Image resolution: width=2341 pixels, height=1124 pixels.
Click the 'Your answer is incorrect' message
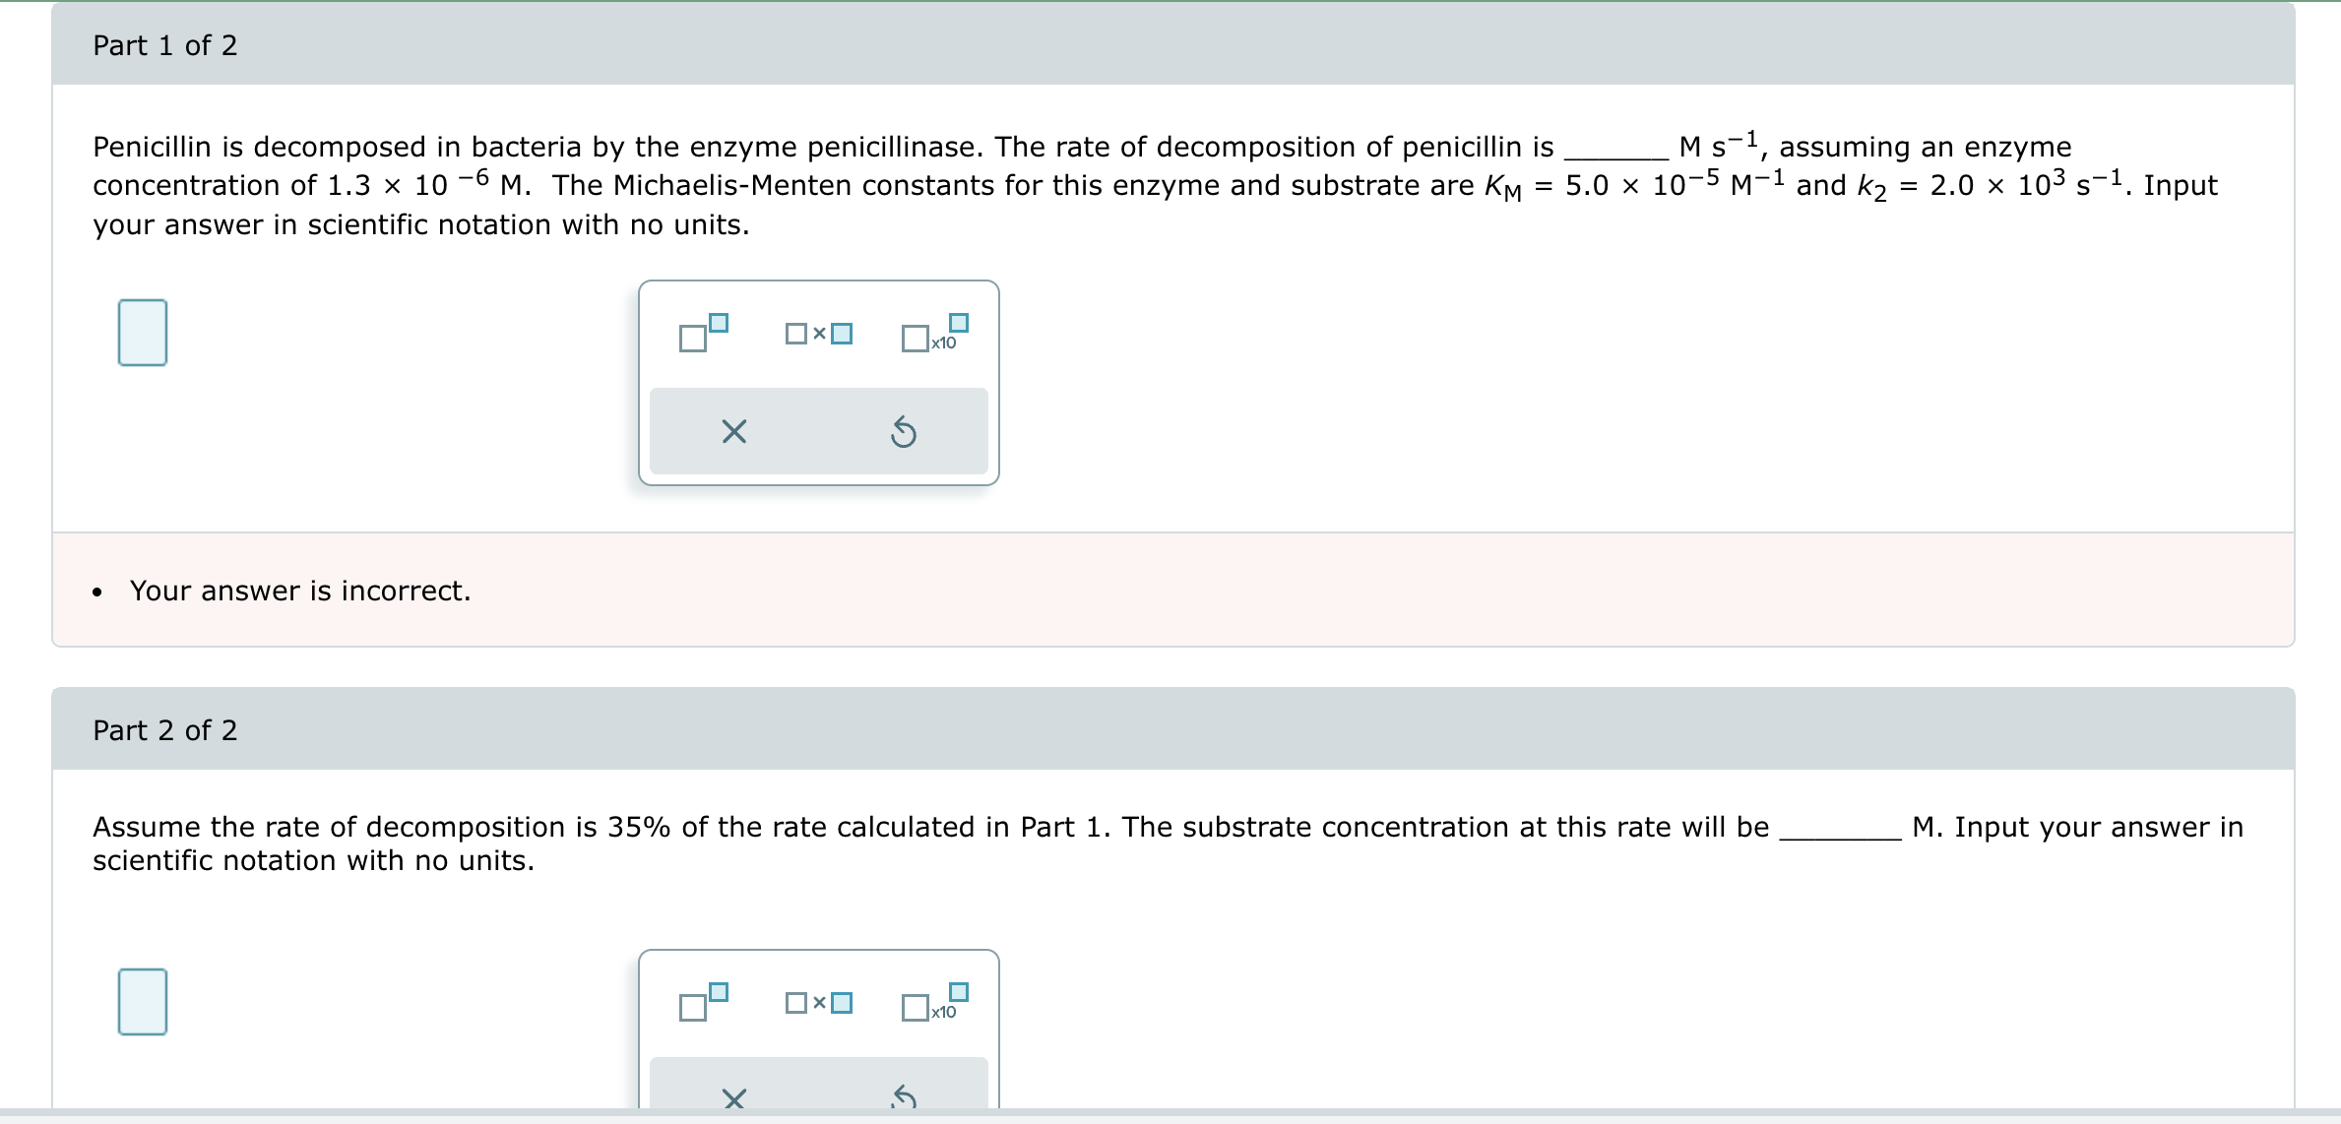click(300, 591)
